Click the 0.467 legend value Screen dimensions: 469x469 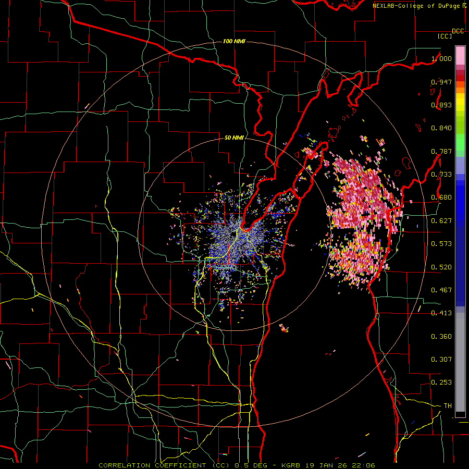[441, 290]
